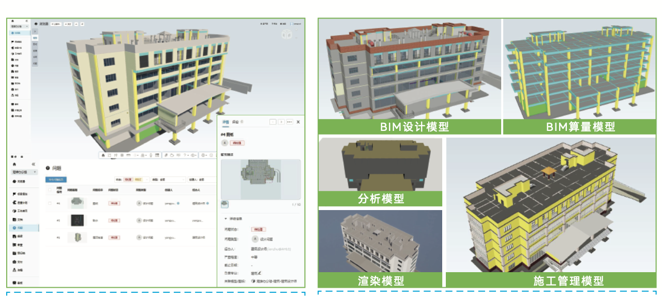Go to previous issue with the left arrow
This screenshot has height=297, width=662.
click(x=273, y=122)
